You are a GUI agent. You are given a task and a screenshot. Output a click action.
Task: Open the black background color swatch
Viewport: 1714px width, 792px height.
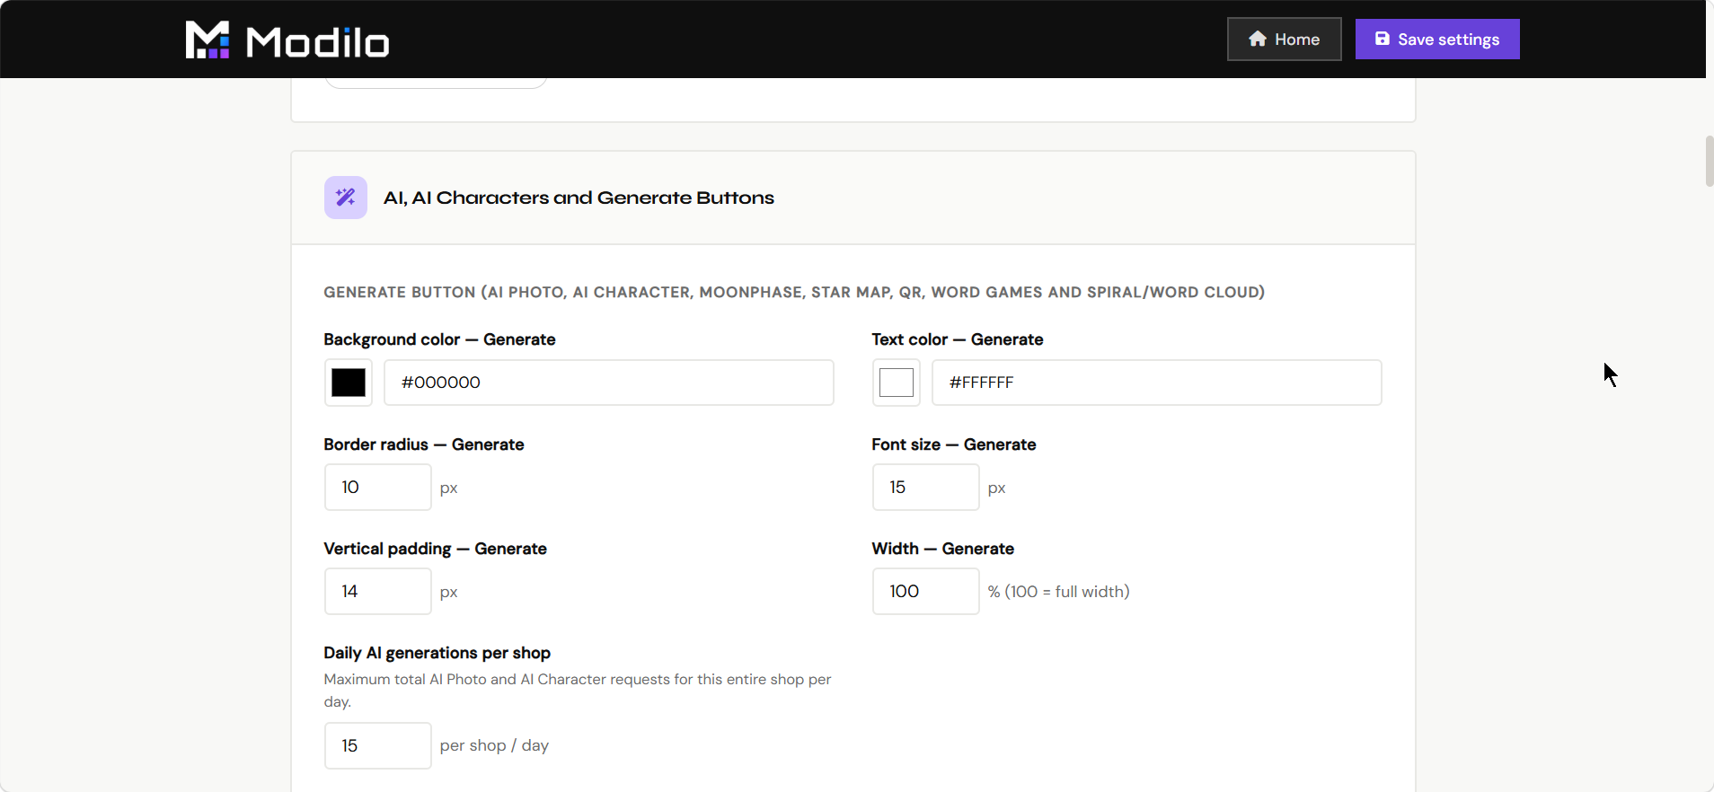point(349,383)
